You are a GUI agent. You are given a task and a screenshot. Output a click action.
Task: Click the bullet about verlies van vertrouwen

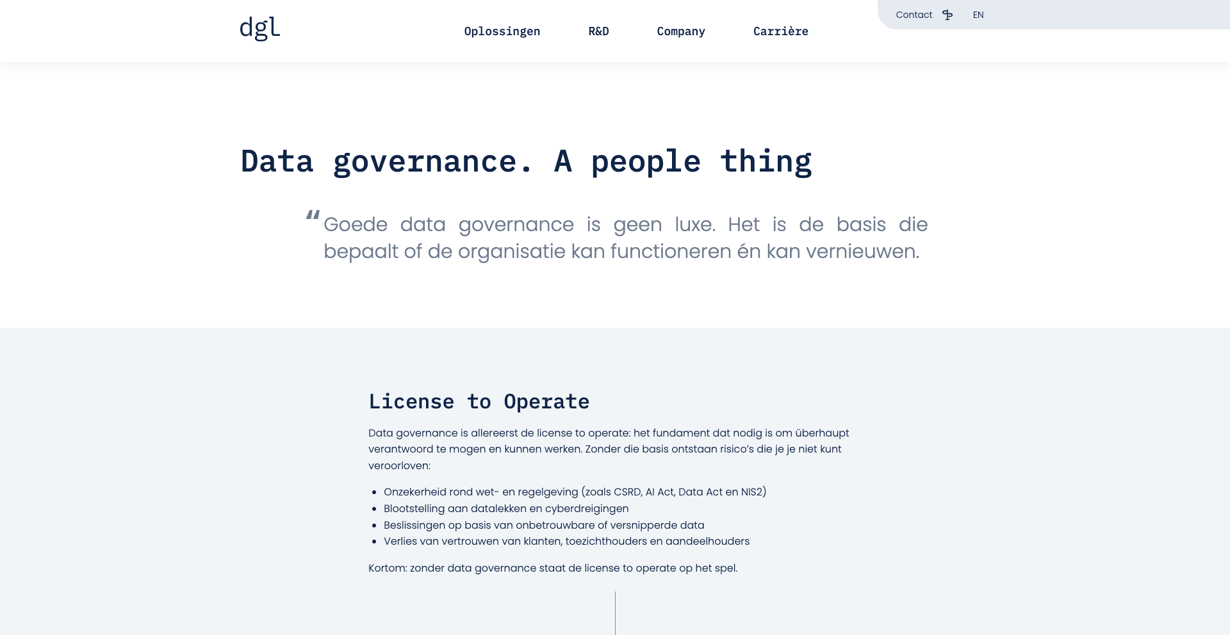tap(566, 541)
